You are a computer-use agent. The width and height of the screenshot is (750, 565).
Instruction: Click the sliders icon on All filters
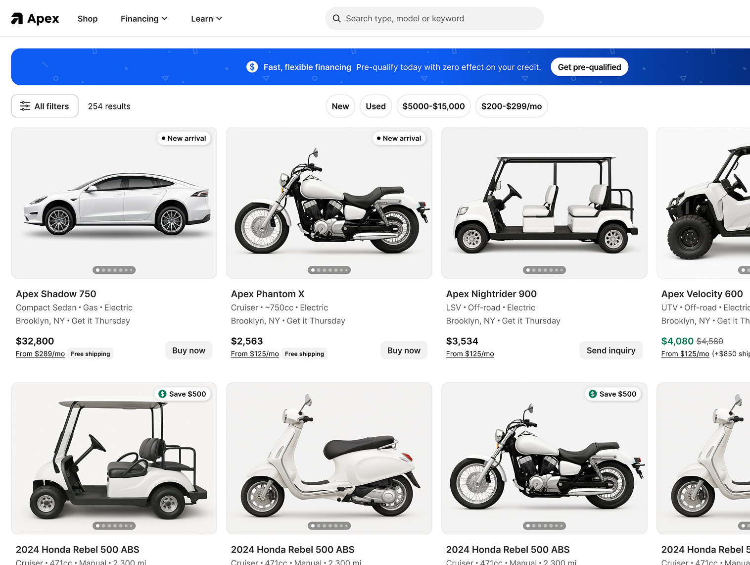25,105
